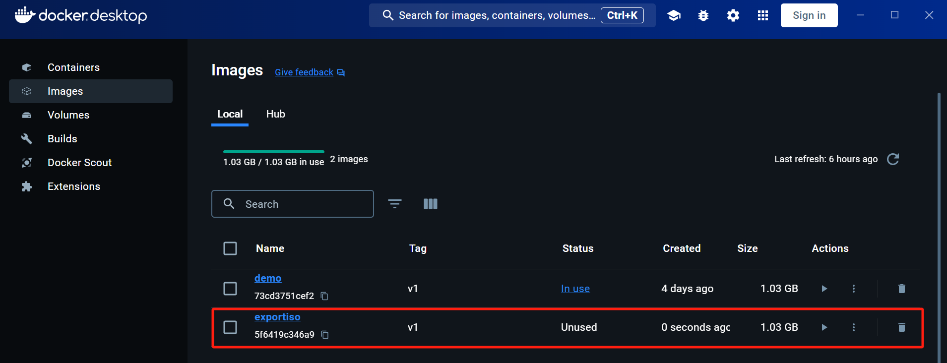The width and height of the screenshot is (947, 363).
Task: Sort by the Status column header
Action: tap(578, 248)
